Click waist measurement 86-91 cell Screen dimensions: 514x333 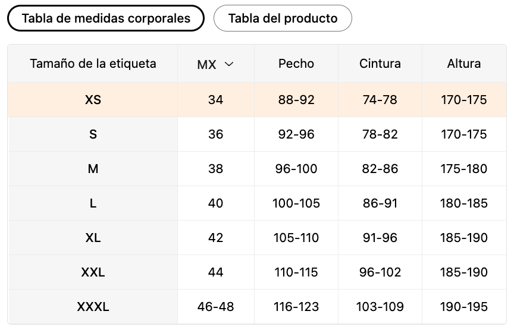point(380,203)
